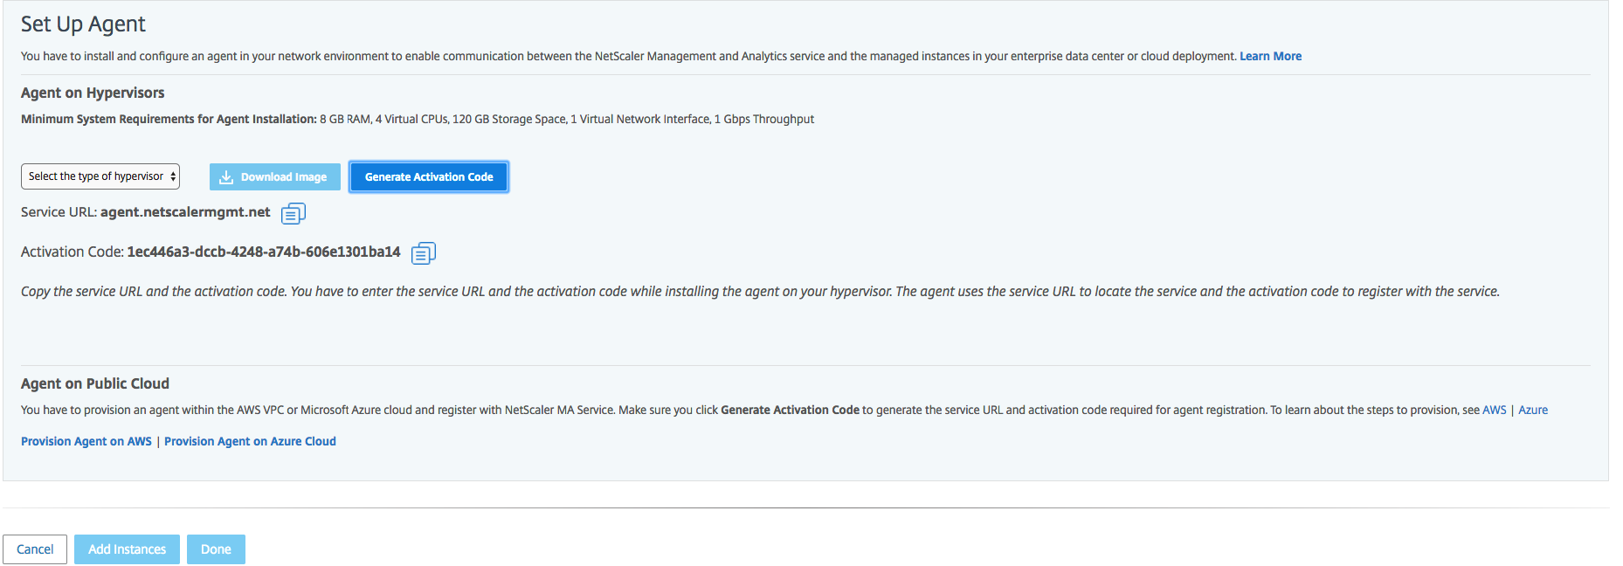Click the Set Up Agent page heading
This screenshot has width=1623, height=566.
83,24
